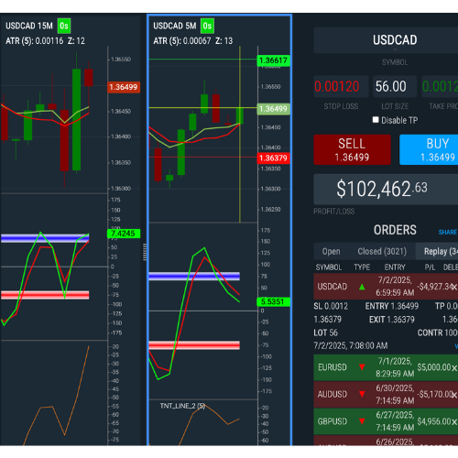Click the red down arrow on EURUSD order

point(362,367)
